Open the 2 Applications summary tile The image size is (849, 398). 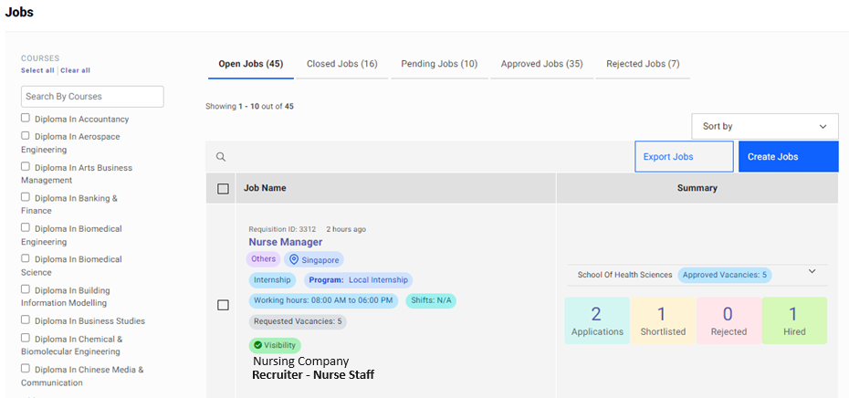(597, 320)
